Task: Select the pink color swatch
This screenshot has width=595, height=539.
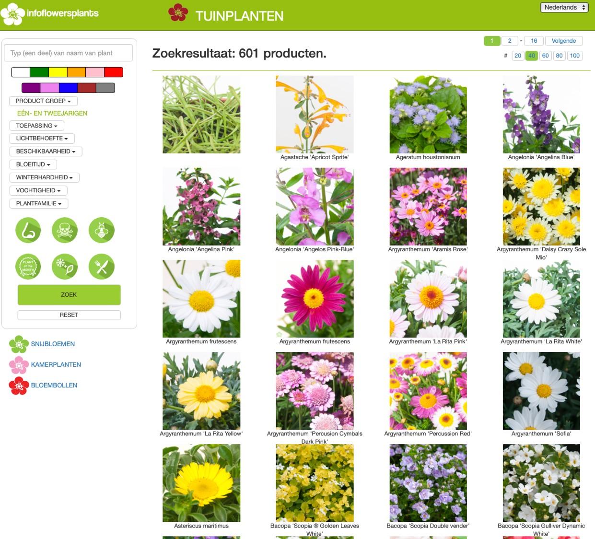Action: click(95, 72)
